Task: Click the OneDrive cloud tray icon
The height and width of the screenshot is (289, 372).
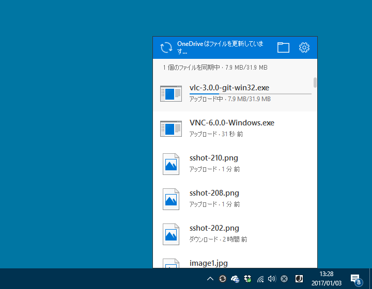Action: 235,279
